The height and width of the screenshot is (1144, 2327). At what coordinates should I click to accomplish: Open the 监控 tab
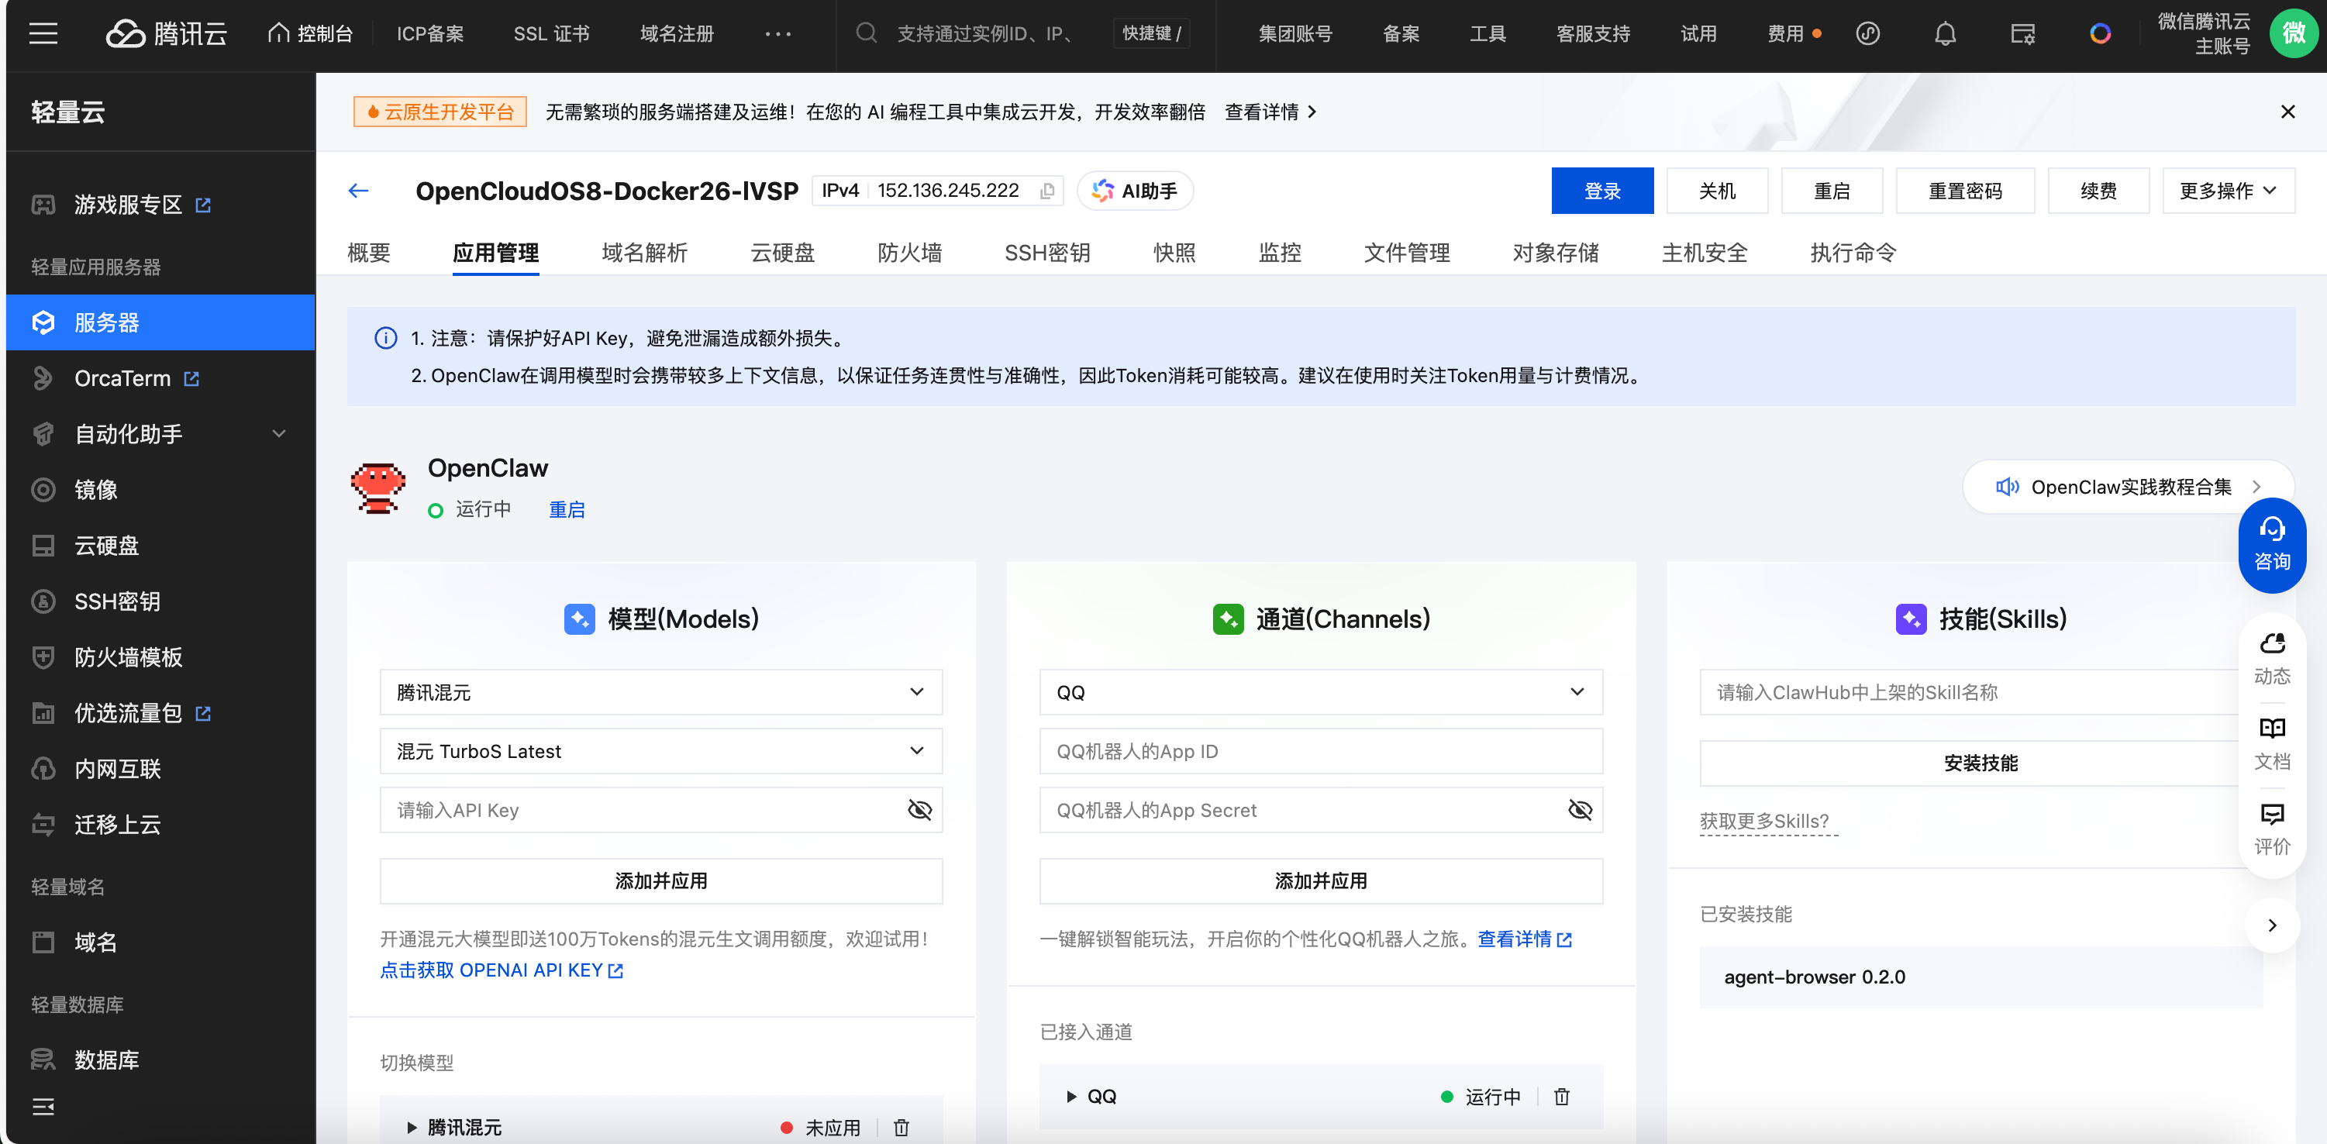coord(1279,253)
